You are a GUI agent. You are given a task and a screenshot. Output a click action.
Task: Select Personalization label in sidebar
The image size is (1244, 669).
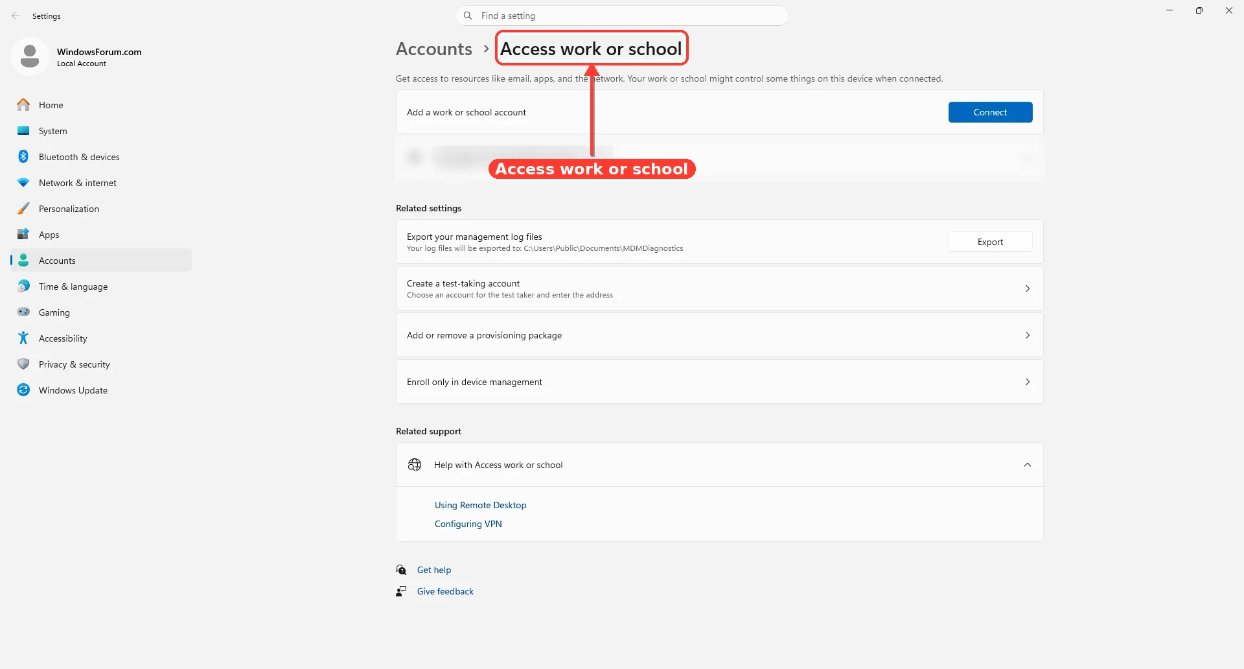(69, 209)
